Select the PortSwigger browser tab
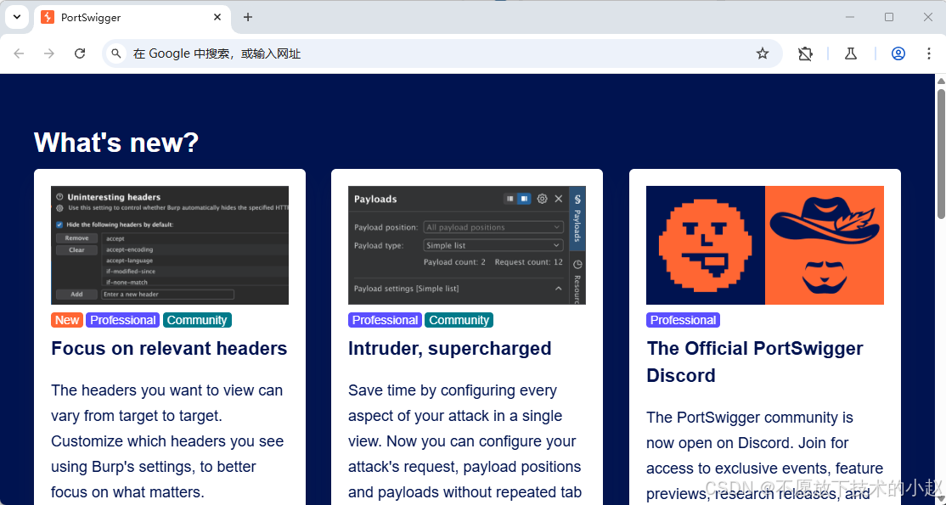The image size is (946, 505). (x=132, y=18)
